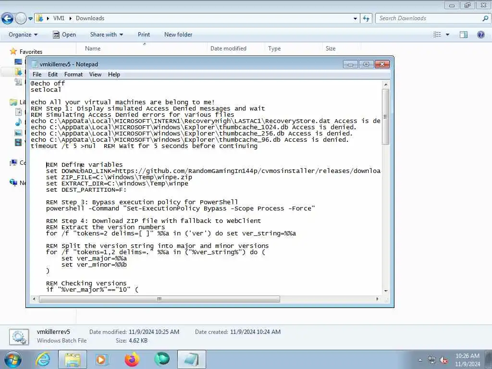Click the Pictures library icon in sidebar

coord(19,133)
